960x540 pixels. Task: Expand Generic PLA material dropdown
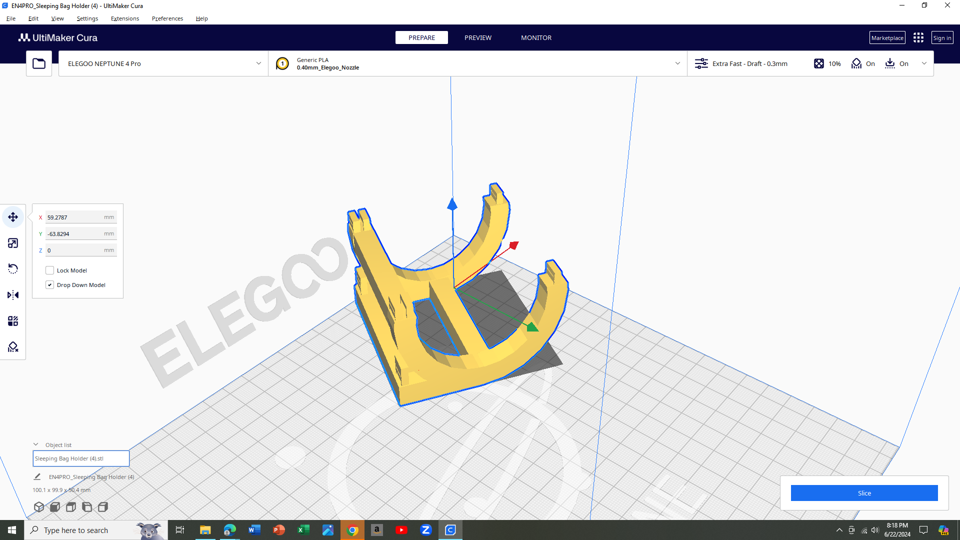477,63
